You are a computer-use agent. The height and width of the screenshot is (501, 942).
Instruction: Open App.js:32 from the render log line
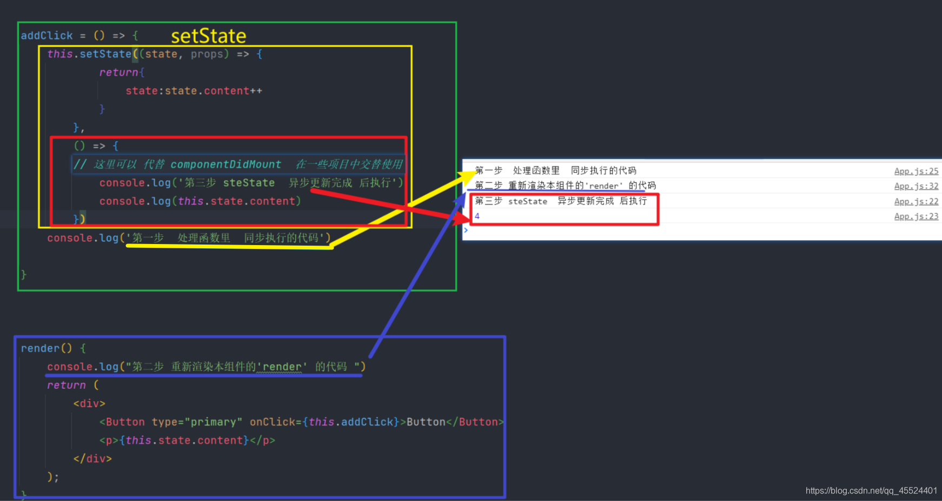[x=916, y=186]
